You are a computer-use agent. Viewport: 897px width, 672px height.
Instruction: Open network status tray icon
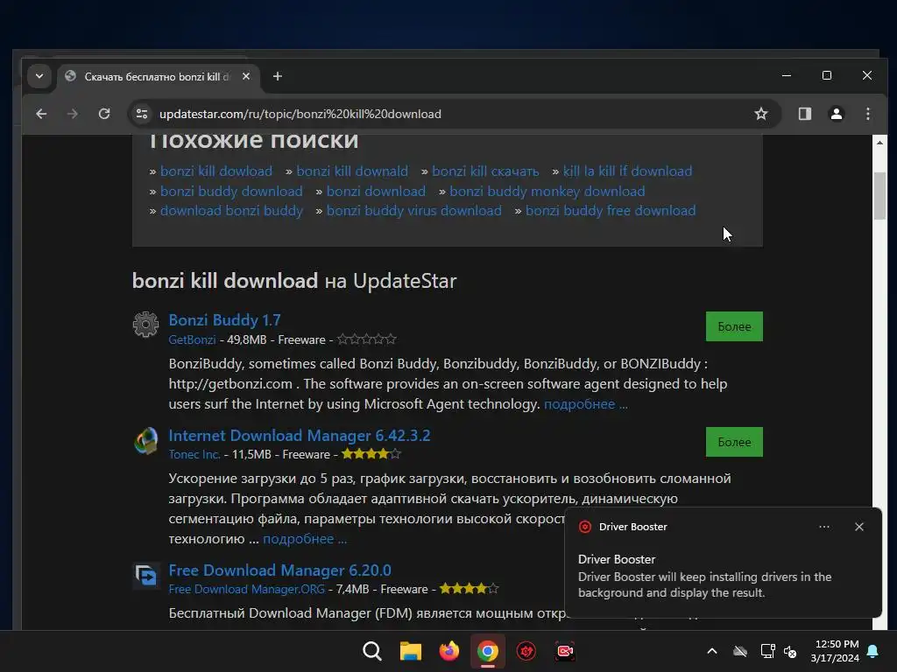[x=767, y=651]
